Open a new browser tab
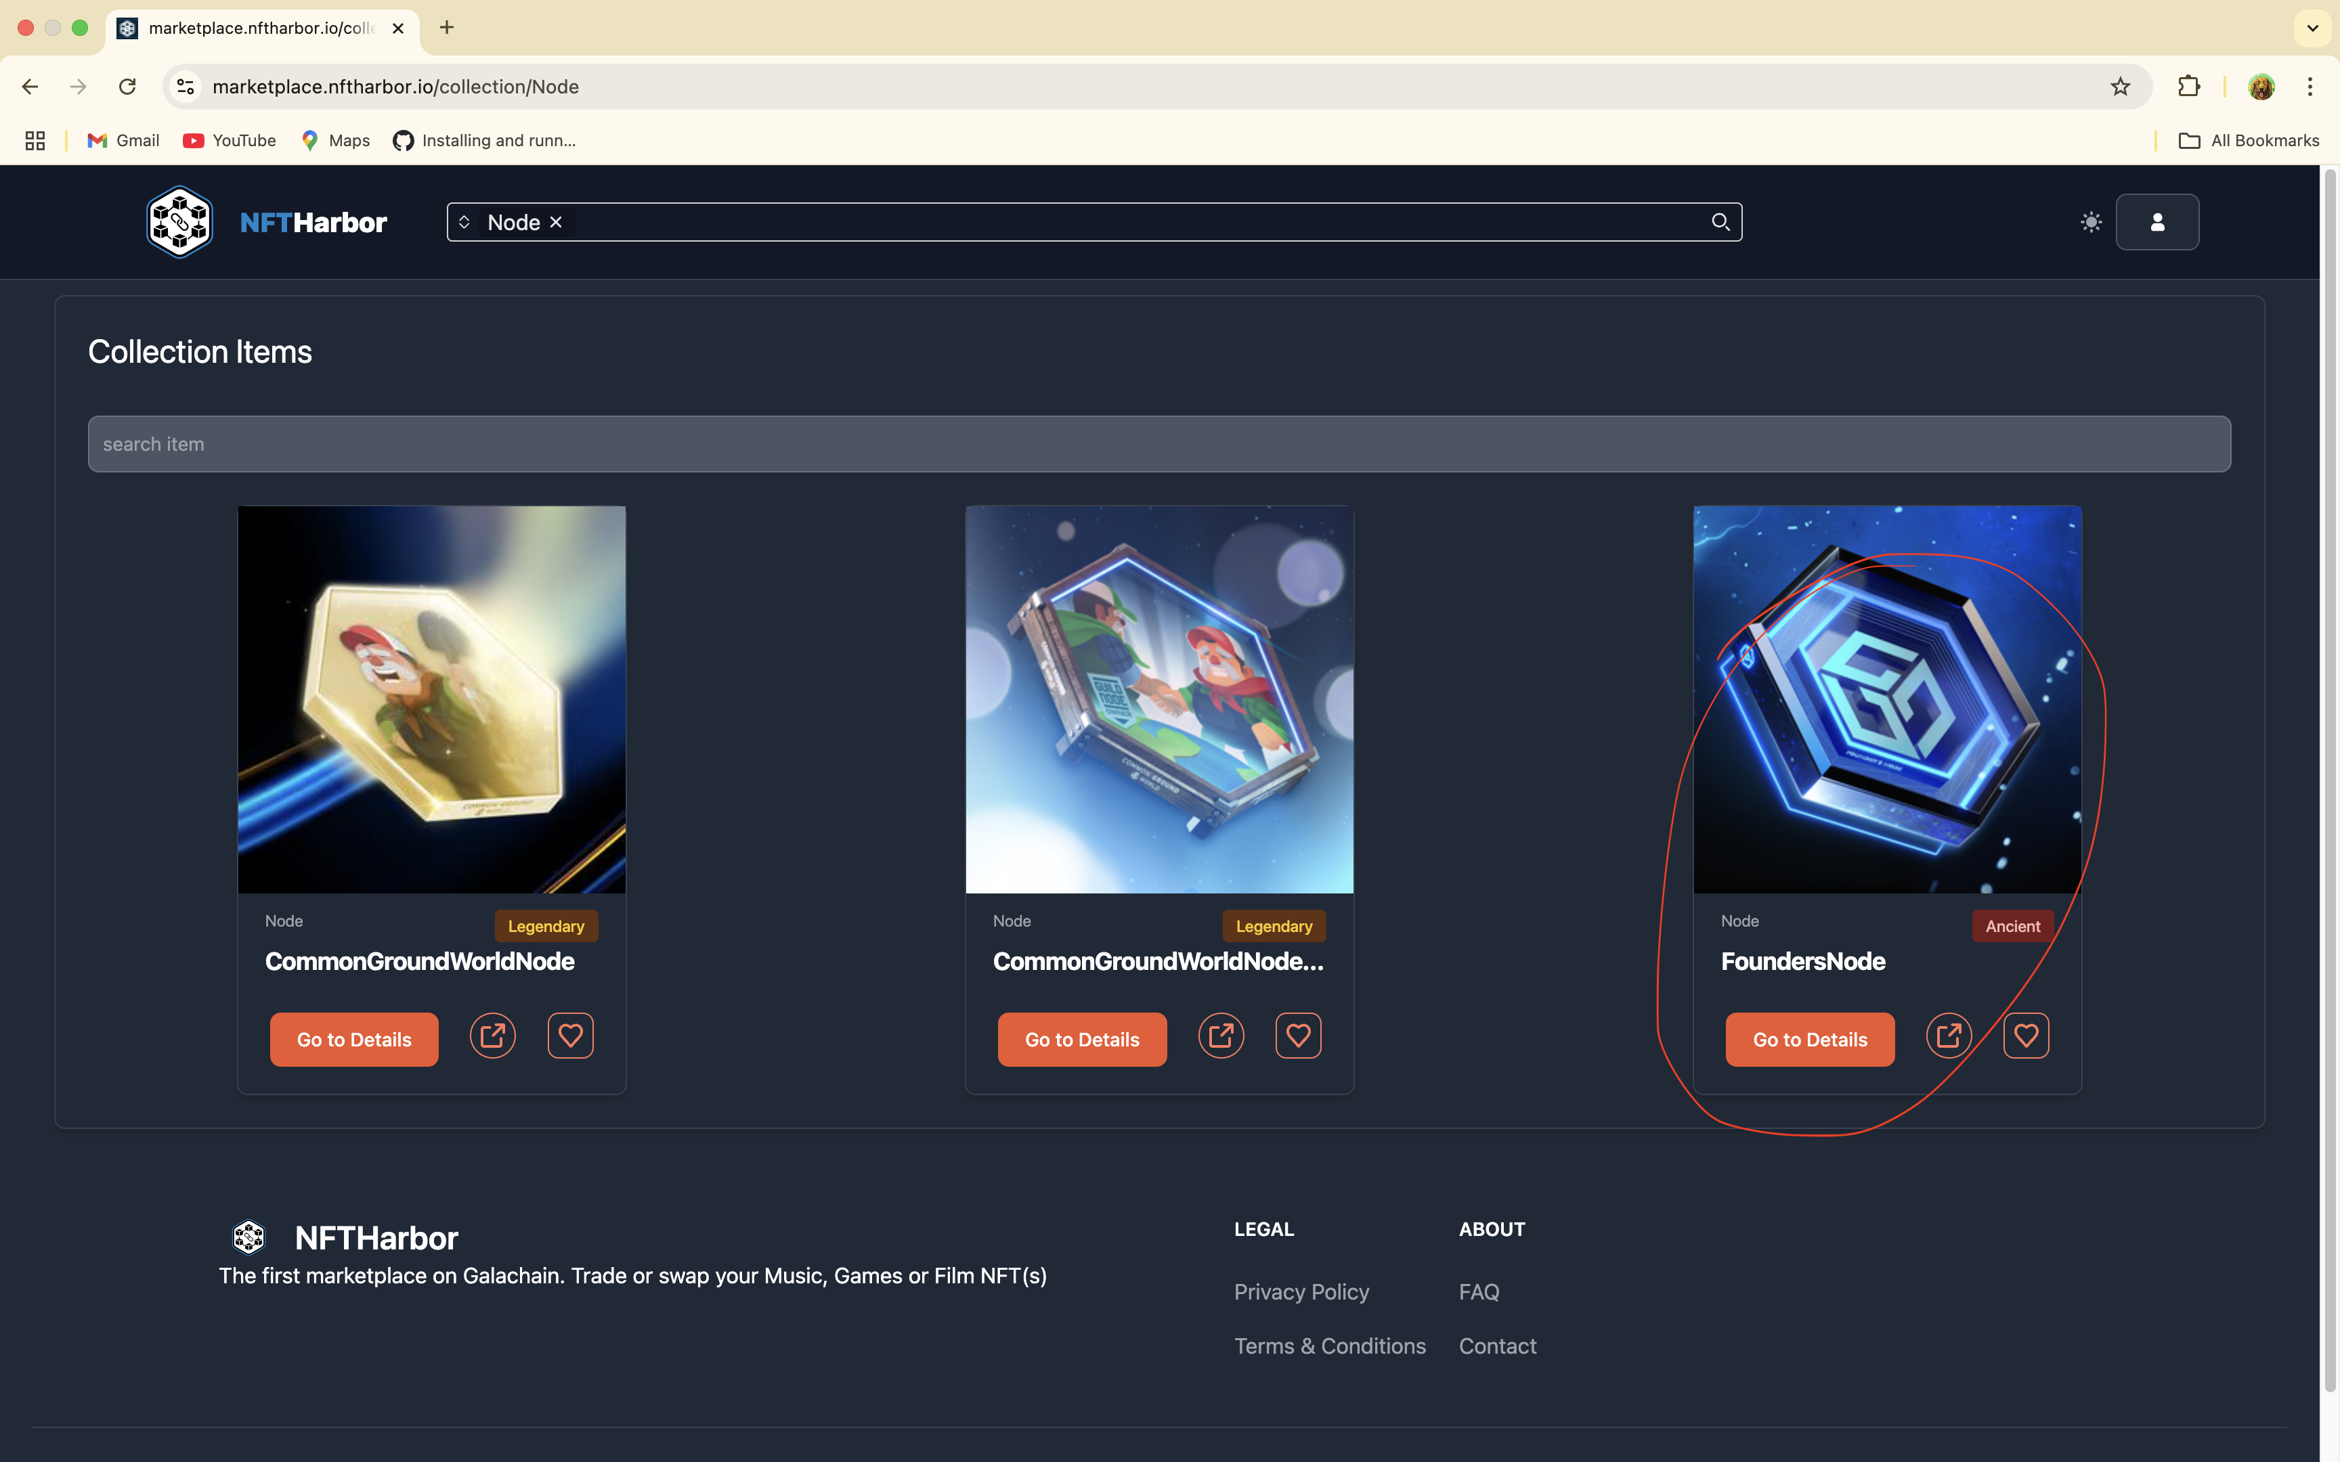The image size is (2340, 1462). [447, 28]
